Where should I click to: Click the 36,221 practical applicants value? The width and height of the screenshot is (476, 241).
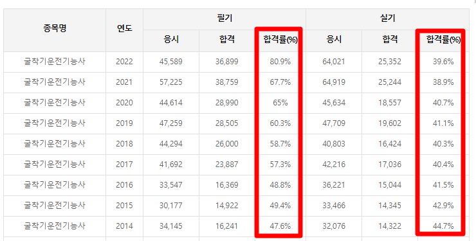(334, 185)
